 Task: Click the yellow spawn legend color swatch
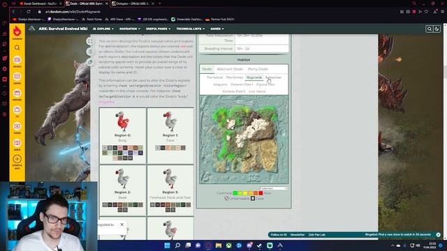[245, 193]
